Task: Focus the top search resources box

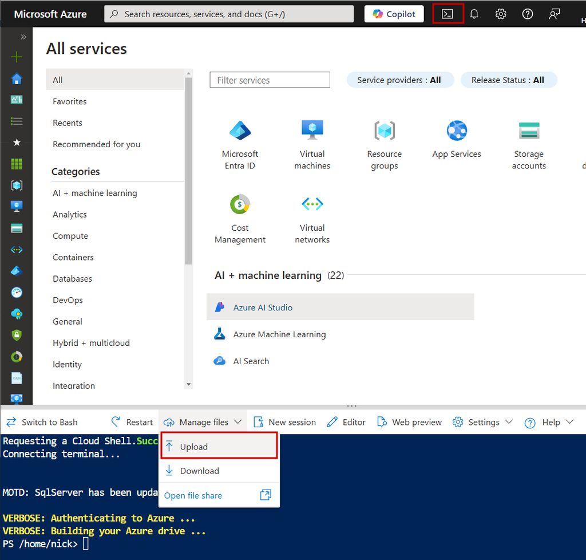Action: point(229,14)
